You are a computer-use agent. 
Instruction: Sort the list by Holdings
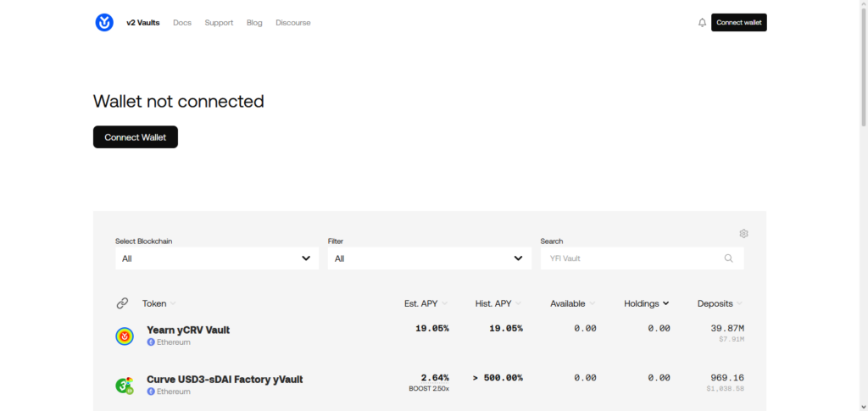[646, 303]
